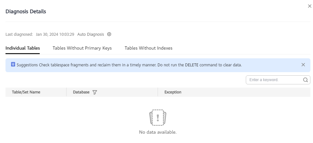Click the Table/Set Name column header

pyautogui.click(x=26, y=92)
